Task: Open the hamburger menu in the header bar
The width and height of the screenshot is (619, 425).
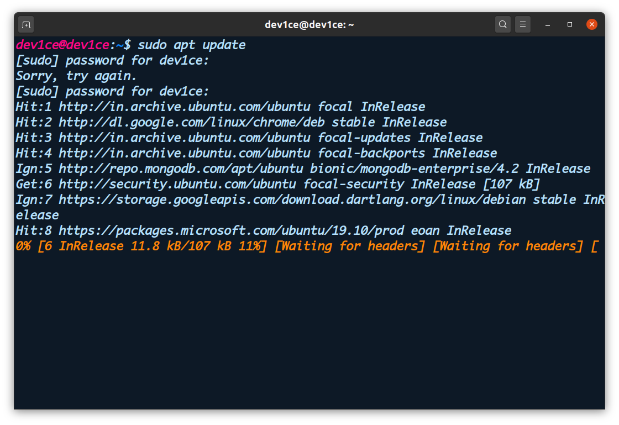Action: 523,24
